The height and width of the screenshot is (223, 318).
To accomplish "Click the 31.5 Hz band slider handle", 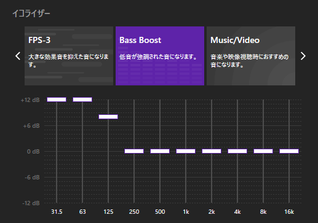I will (57, 100).
